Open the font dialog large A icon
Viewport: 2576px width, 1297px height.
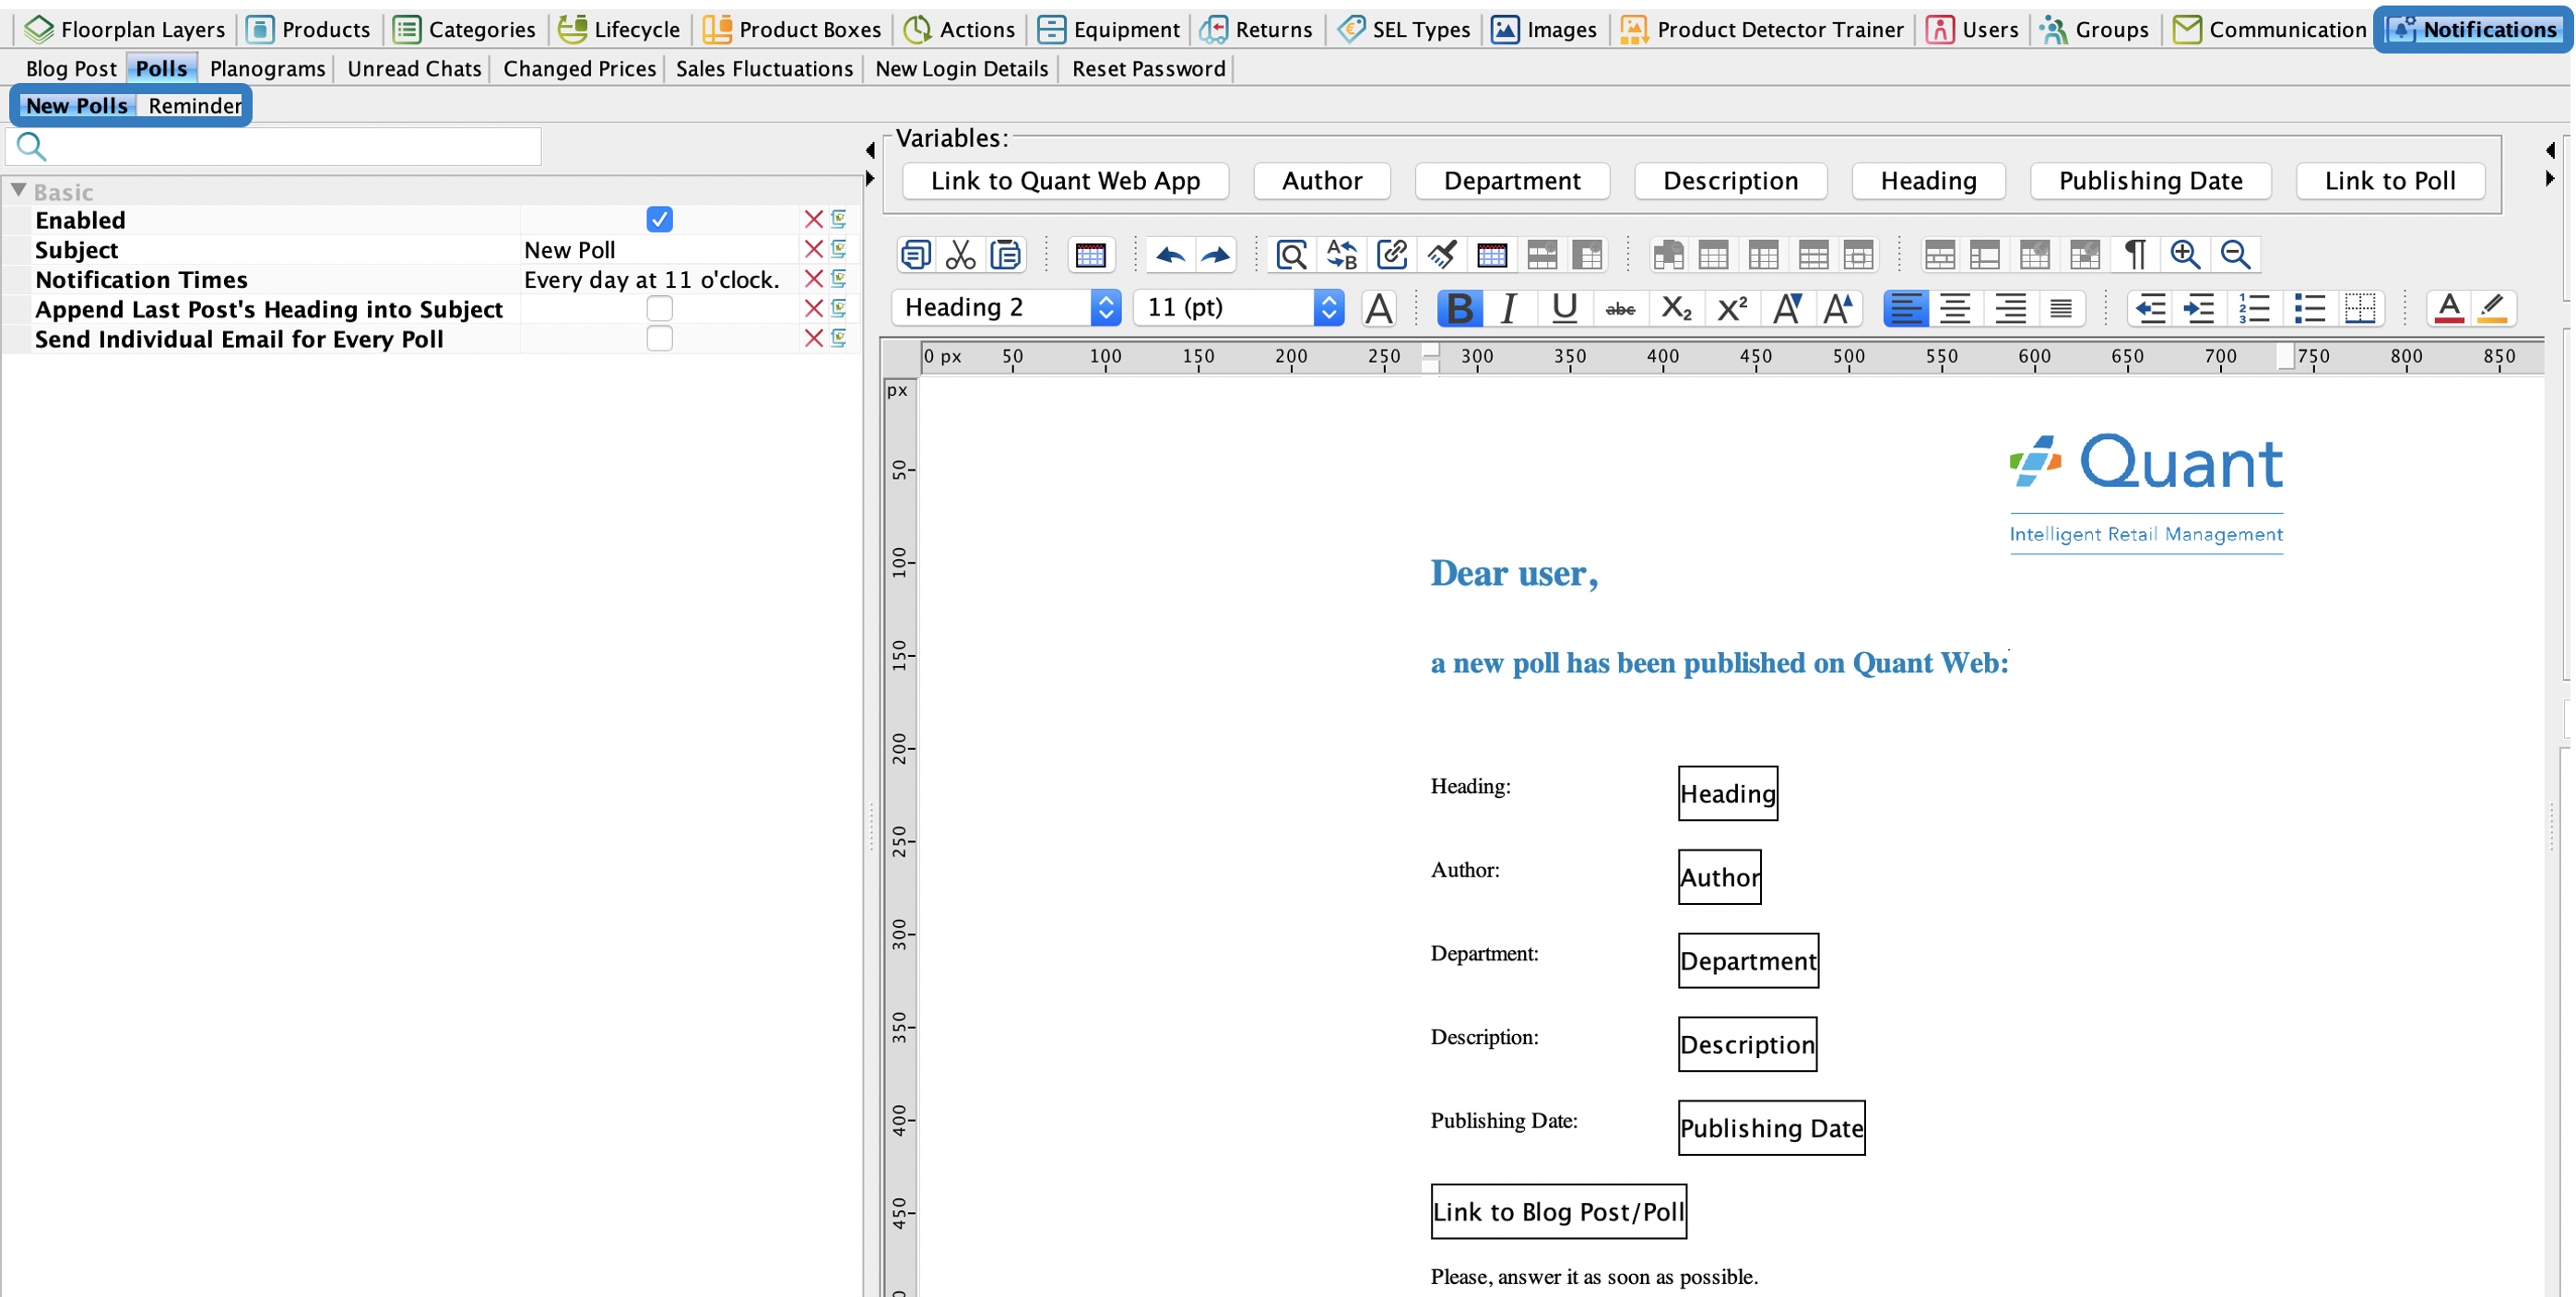coord(1379,308)
